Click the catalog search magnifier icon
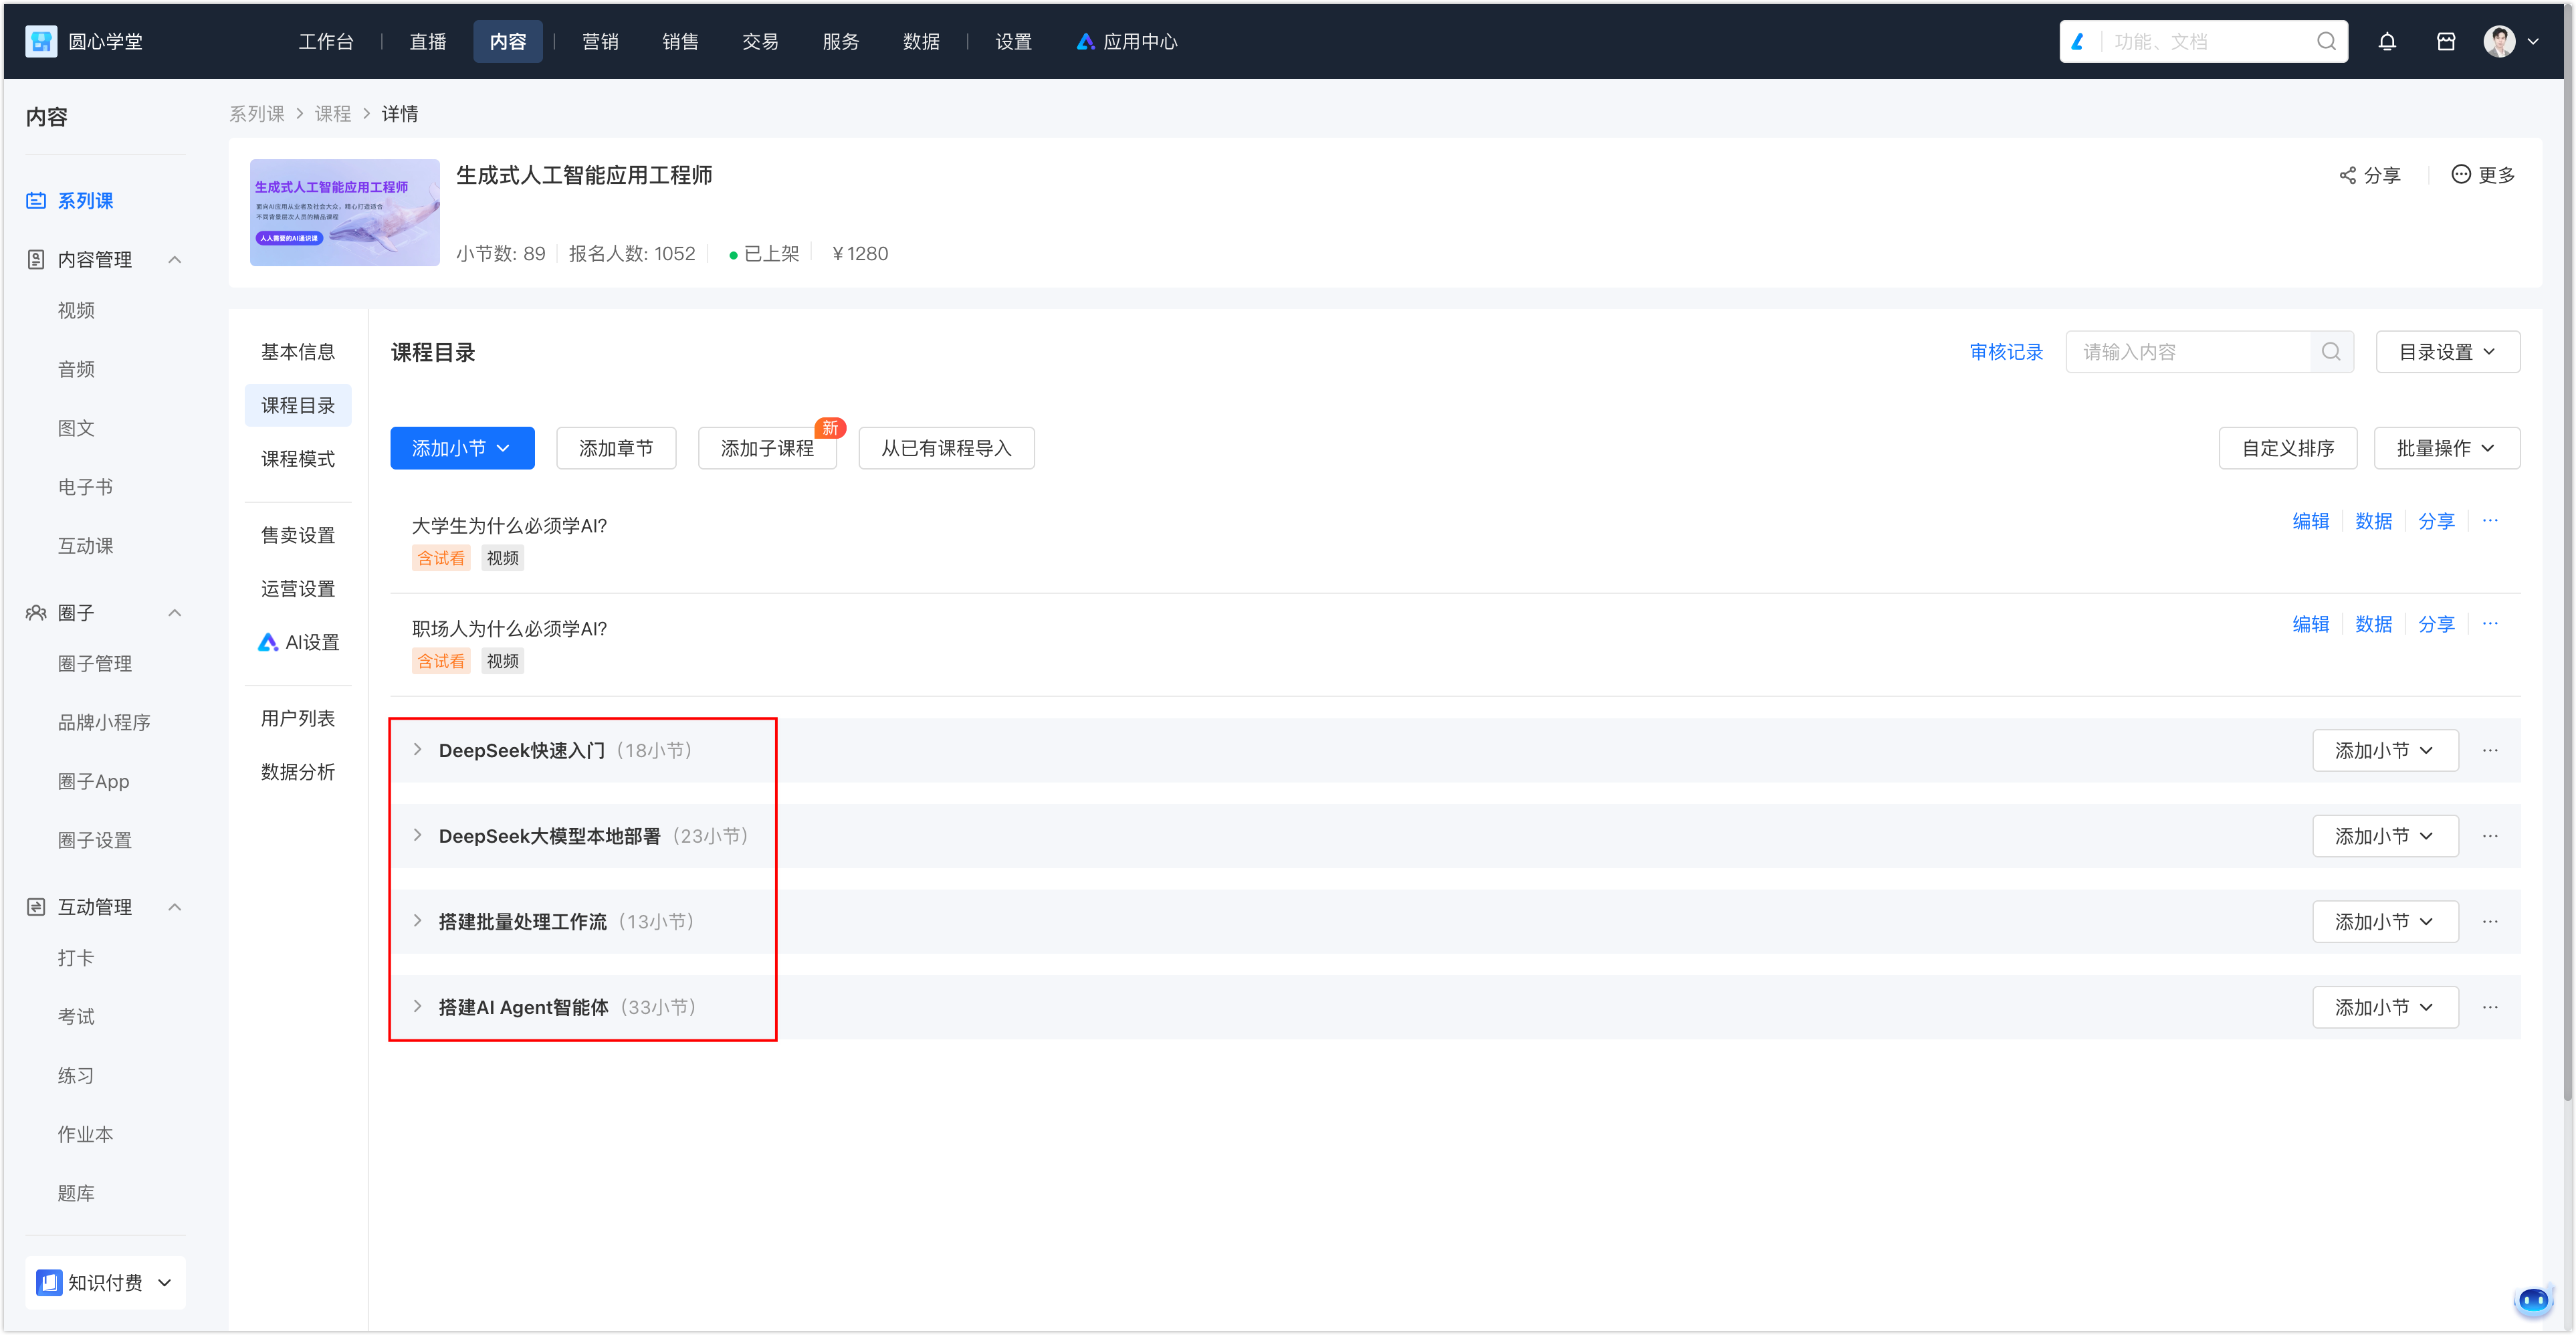This screenshot has width=2576, height=1335. pos(2331,352)
